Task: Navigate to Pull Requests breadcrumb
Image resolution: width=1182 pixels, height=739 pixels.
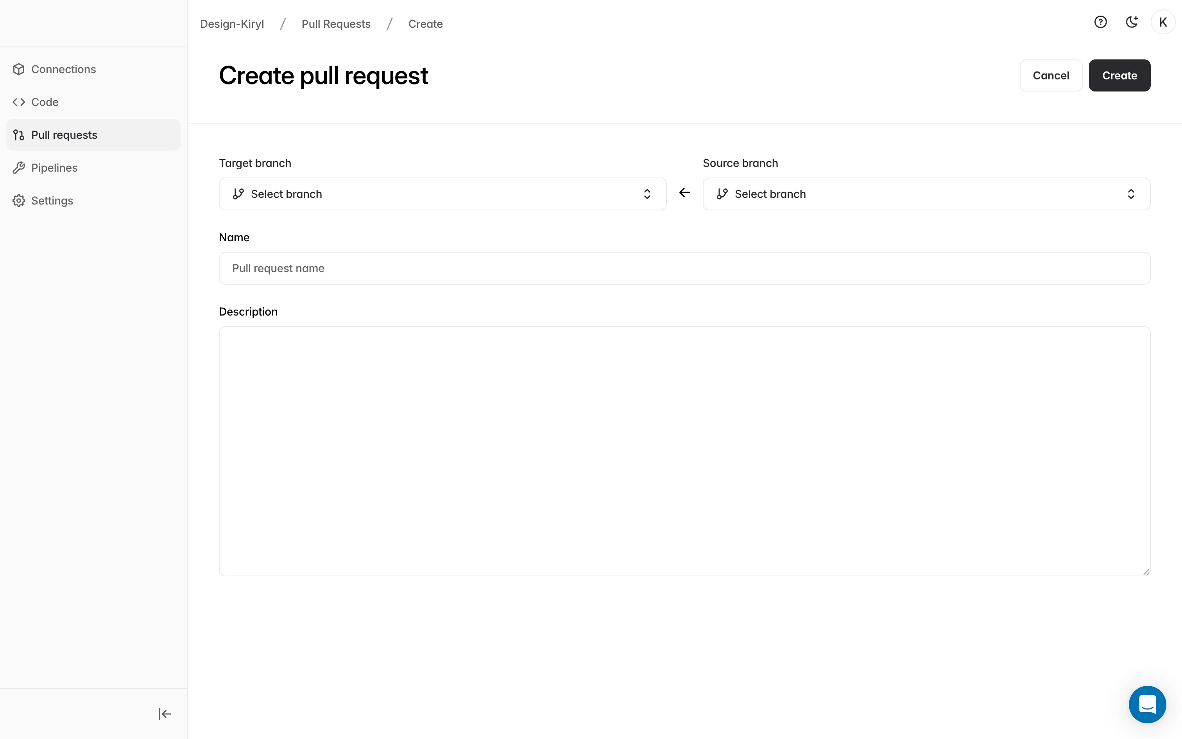Action: [x=336, y=24]
